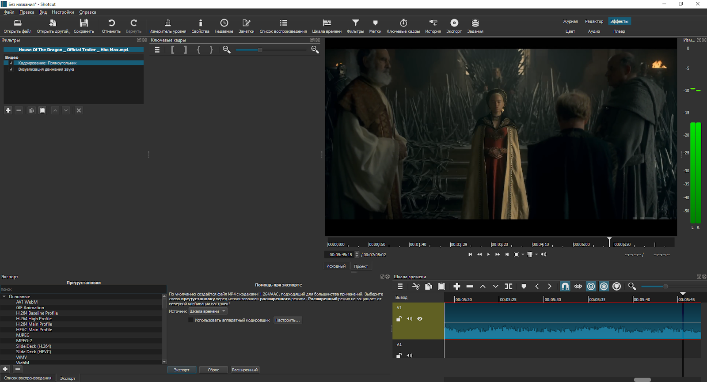707x382 pixels.
Task: Open Справка menu
Action: [87, 12]
